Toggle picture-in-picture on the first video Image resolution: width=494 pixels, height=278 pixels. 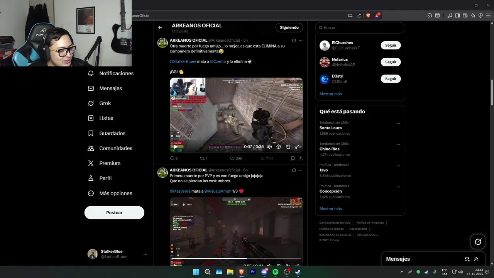point(288,147)
